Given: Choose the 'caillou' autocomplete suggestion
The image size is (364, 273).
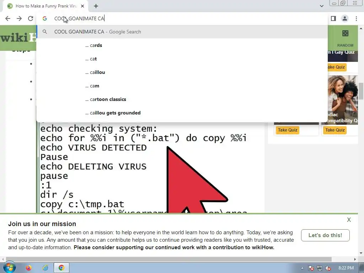Looking at the screenshot, I should pos(182,72).
